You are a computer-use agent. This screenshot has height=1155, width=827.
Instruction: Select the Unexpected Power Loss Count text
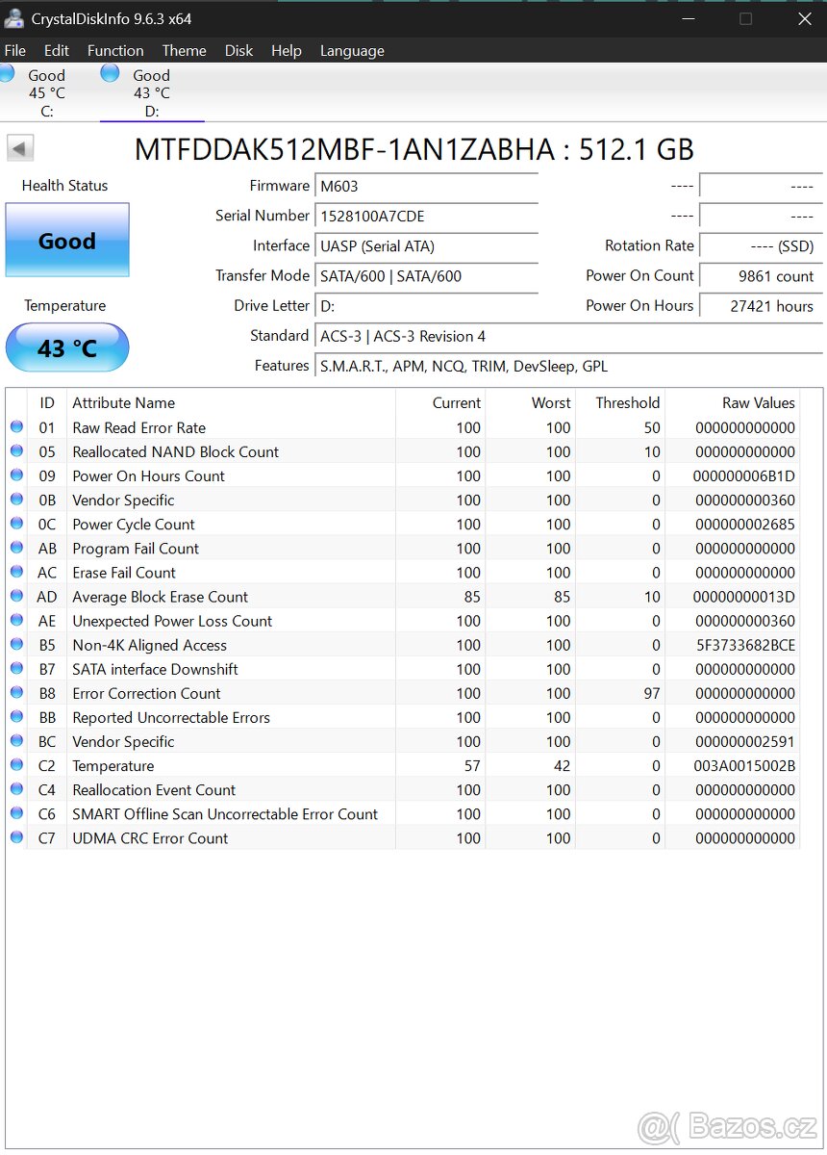point(172,621)
